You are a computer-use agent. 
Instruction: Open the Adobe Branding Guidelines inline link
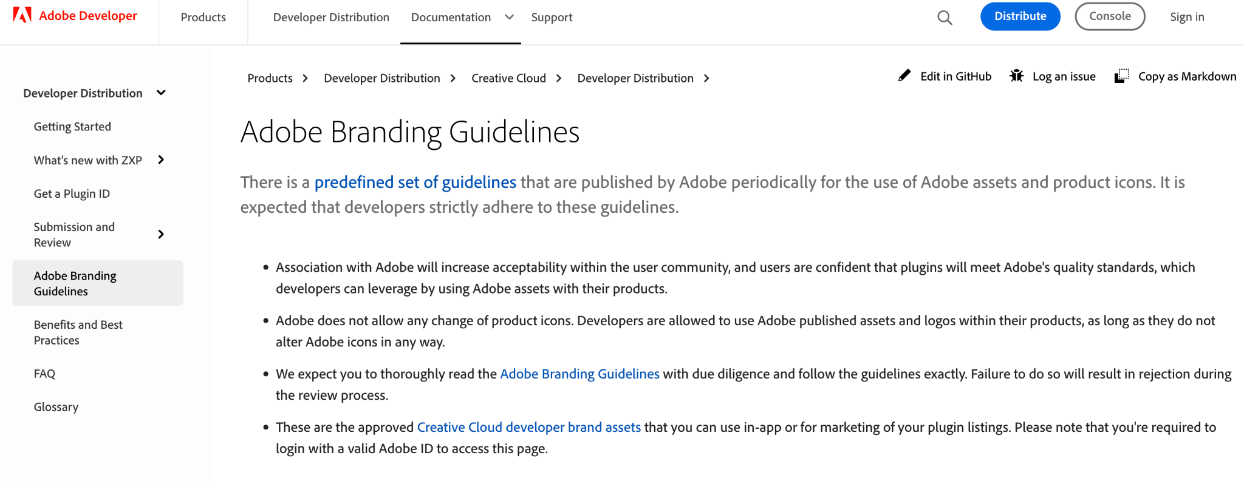click(x=579, y=374)
